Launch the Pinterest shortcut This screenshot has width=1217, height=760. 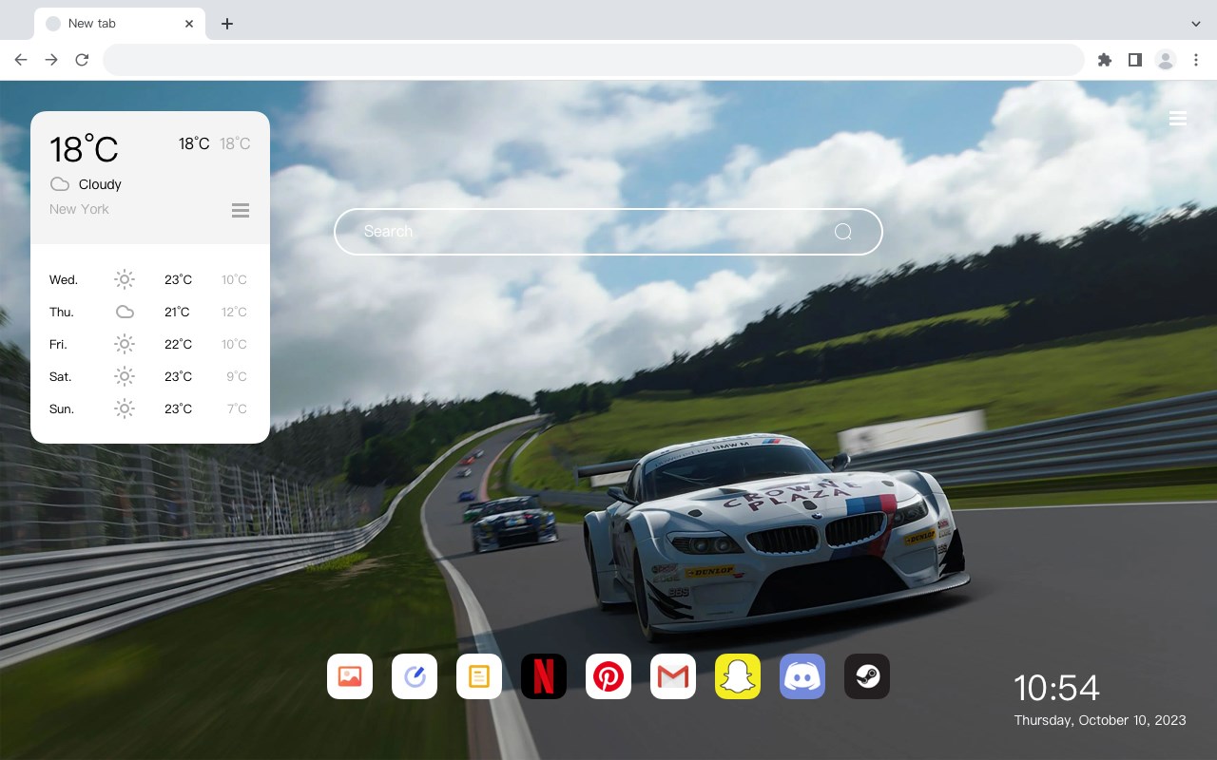coord(608,676)
